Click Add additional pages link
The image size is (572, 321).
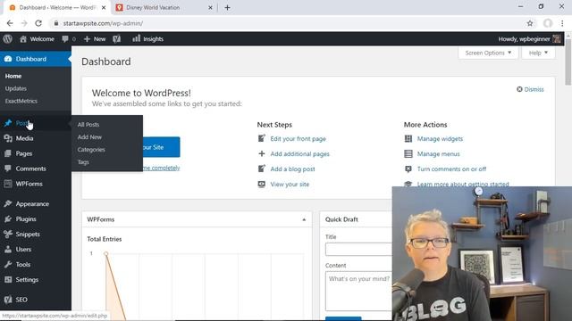(x=300, y=154)
